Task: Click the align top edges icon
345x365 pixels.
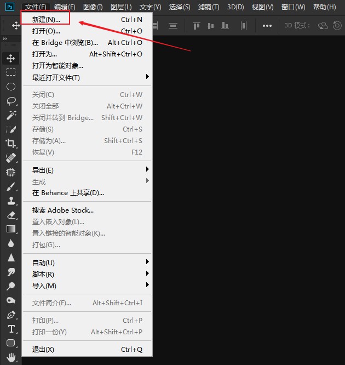Action: pyautogui.click(x=197, y=26)
